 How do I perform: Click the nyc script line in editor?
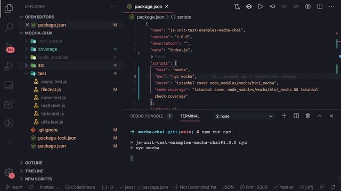[175, 76]
